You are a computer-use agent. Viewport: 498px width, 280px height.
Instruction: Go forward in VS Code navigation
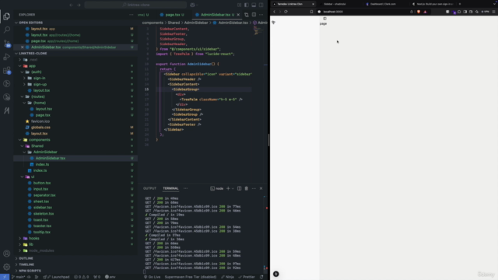[79, 5]
